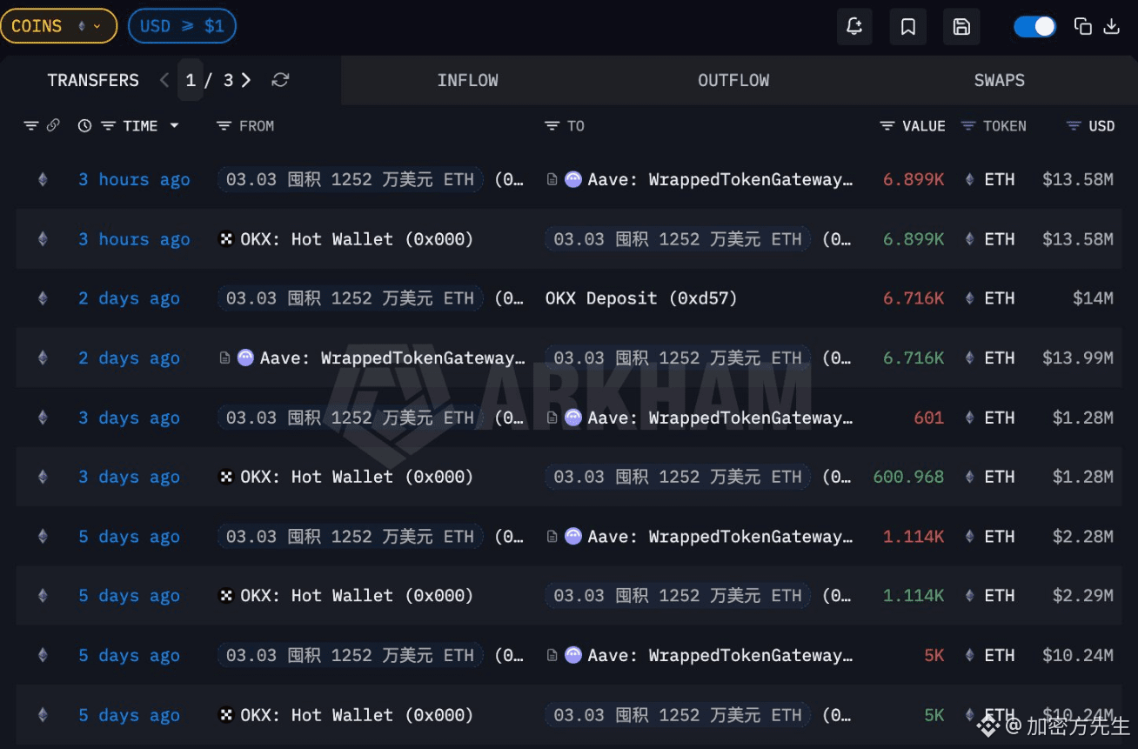Click the contract icon in the $2.28M row
The height and width of the screenshot is (749, 1138).
[552, 537]
